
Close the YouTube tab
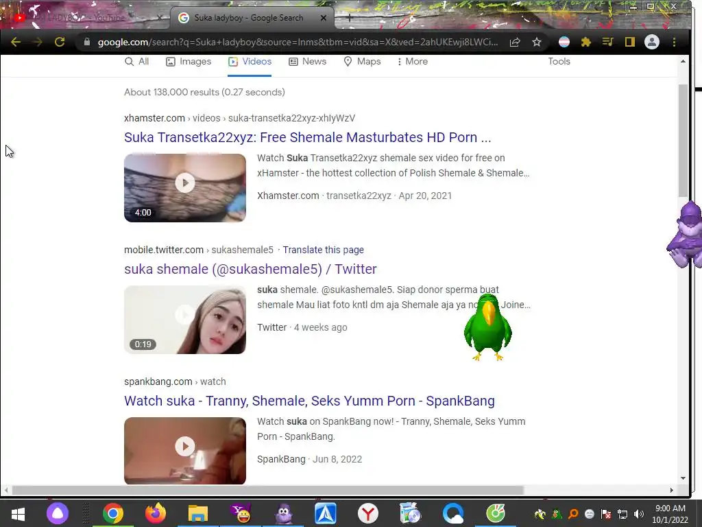tap(159, 18)
